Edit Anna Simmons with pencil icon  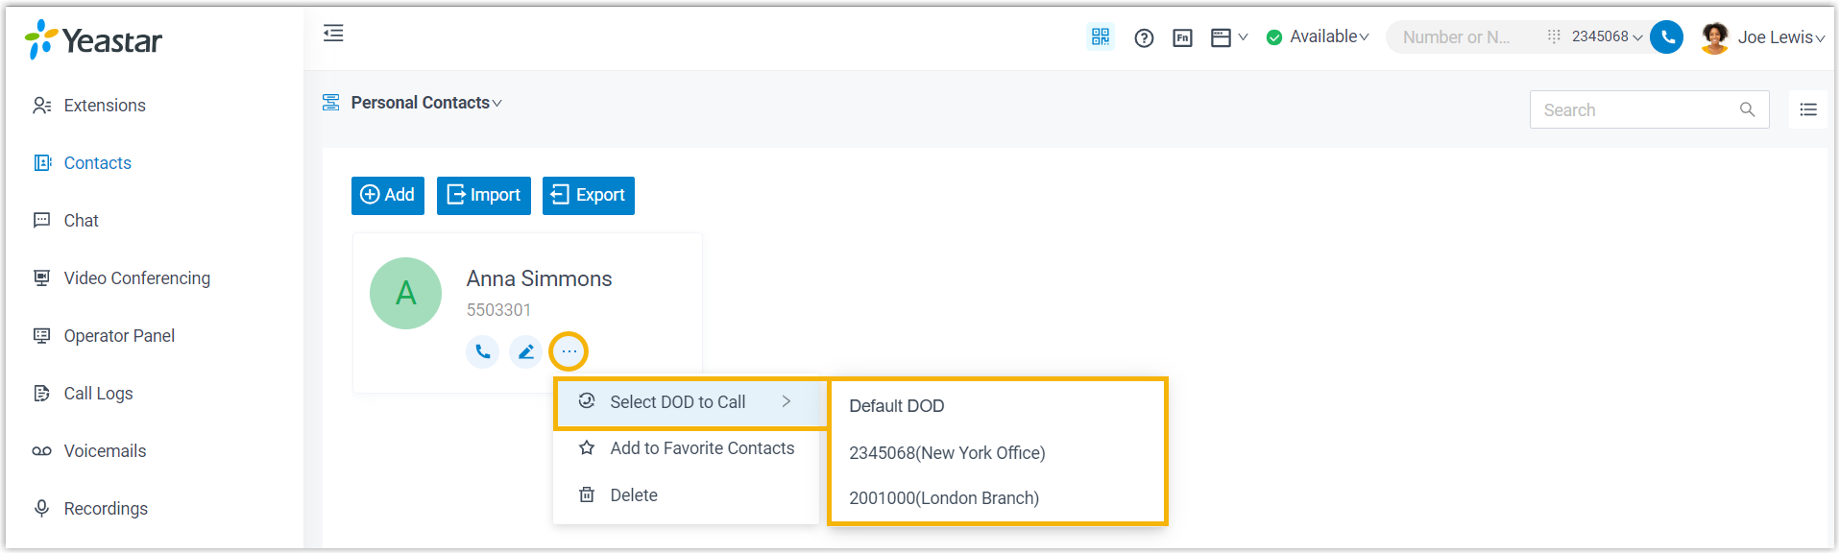(525, 352)
